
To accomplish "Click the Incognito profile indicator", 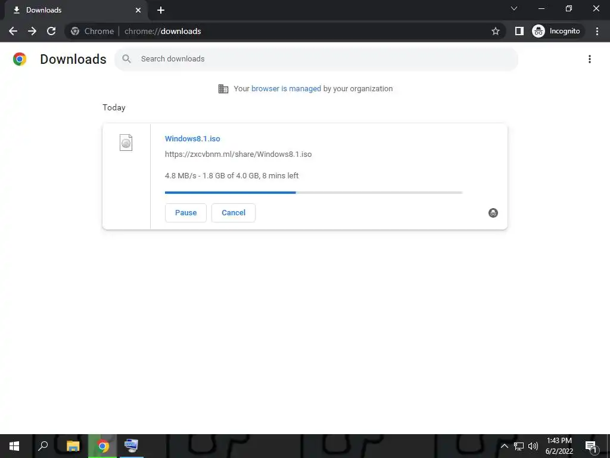I will (556, 31).
